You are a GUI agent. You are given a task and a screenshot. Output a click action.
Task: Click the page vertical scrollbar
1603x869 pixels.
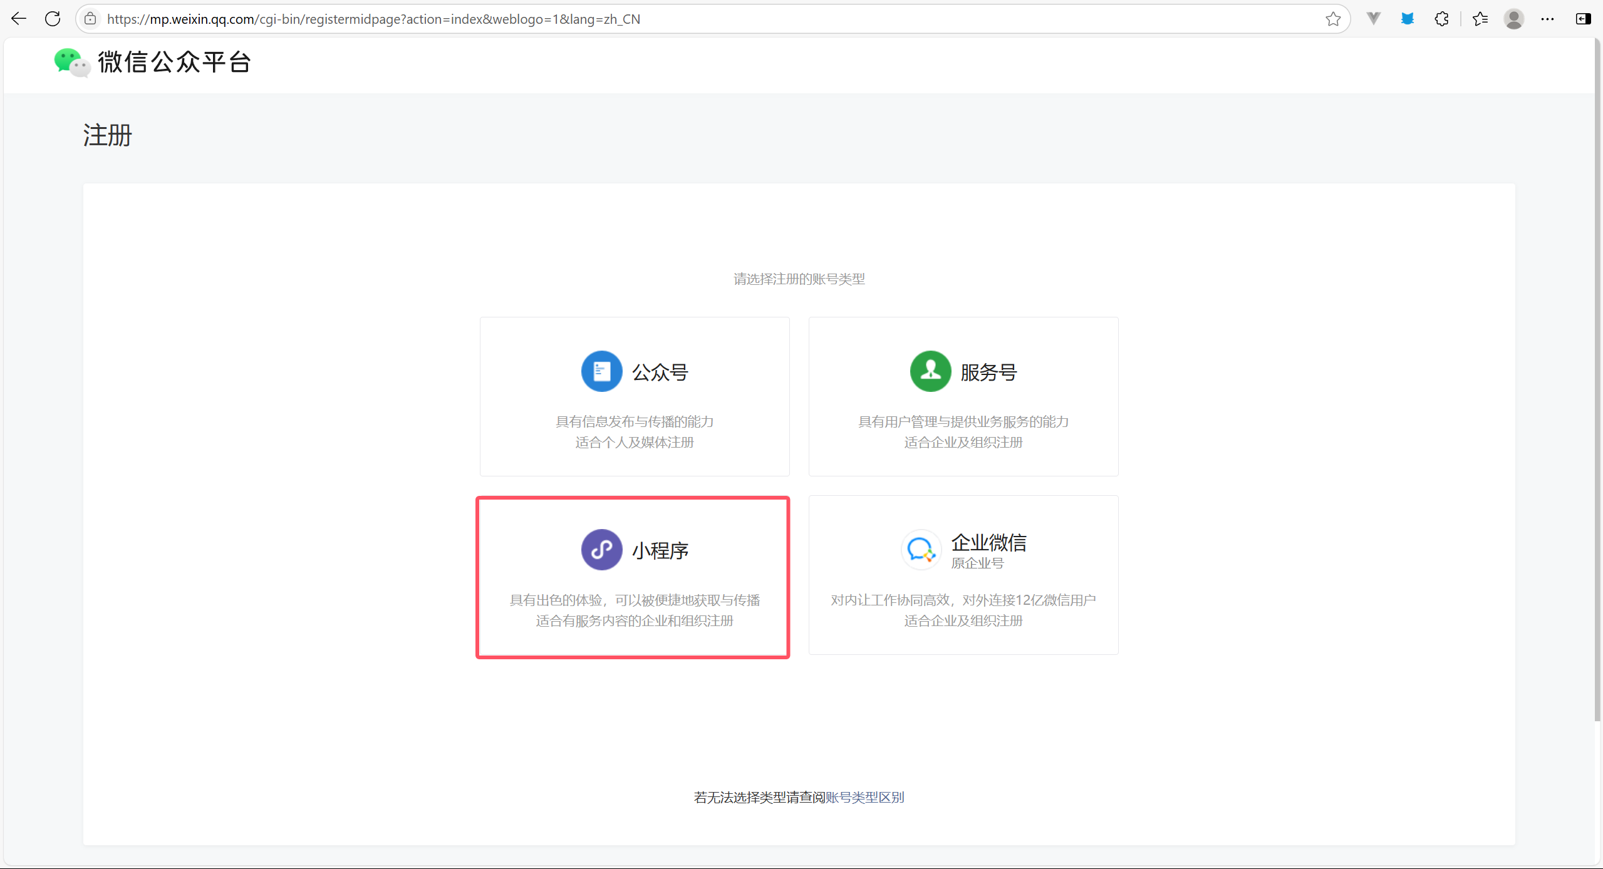[x=1597, y=376]
